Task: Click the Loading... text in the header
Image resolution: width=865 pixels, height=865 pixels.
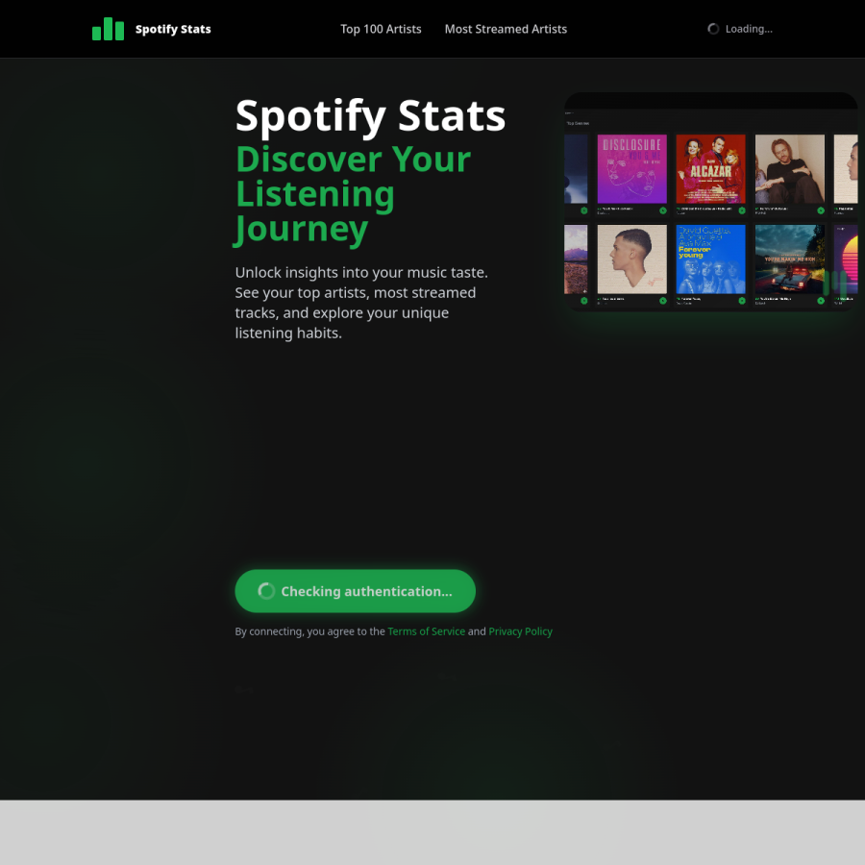Action: click(x=749, y=29)
